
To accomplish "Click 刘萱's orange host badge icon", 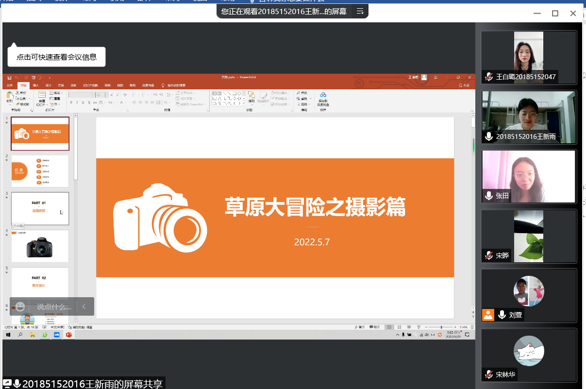I will (488, 315).
